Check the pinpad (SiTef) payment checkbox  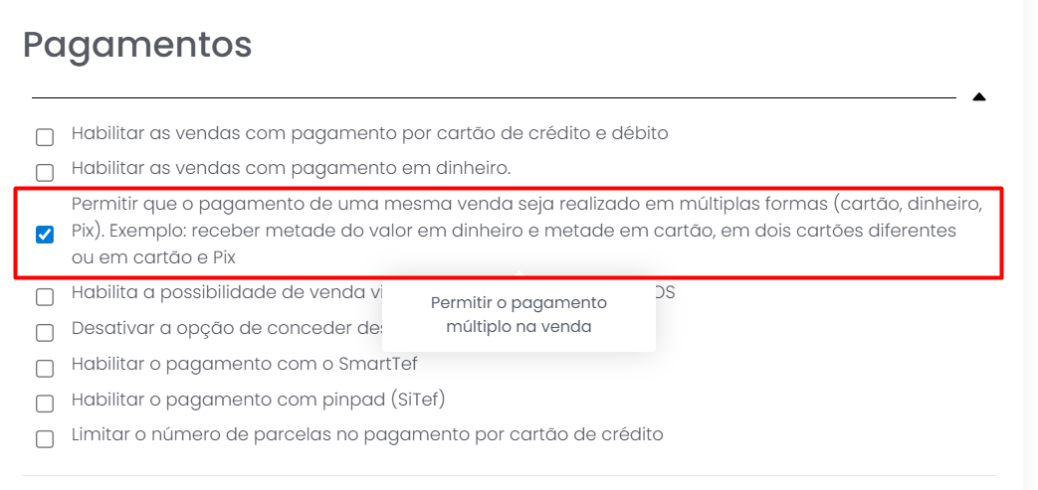click(45, 404)
